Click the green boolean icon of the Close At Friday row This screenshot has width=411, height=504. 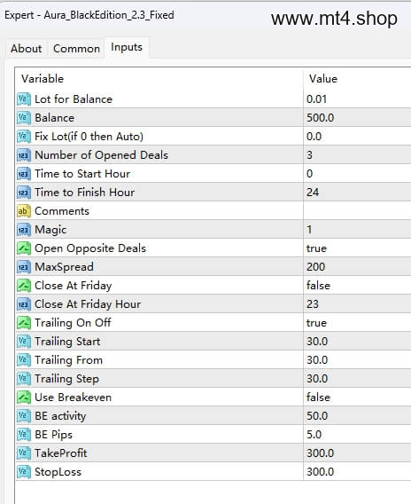[24, 286]
